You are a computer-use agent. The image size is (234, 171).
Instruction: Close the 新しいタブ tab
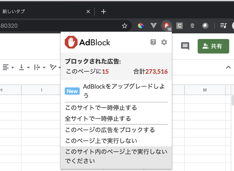point(88,11)
